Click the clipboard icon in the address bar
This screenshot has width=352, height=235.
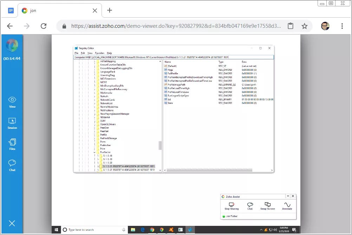291,26
